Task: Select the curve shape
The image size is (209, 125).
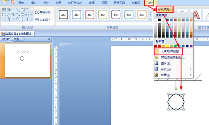Action: pos(18,19)
